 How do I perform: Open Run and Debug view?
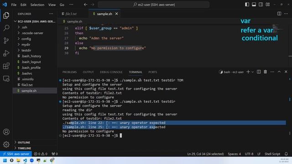(x=6, y=53)
